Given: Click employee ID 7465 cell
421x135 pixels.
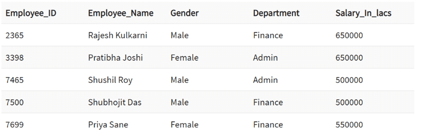Looking at the screenshot, I should tap(15, 80).
